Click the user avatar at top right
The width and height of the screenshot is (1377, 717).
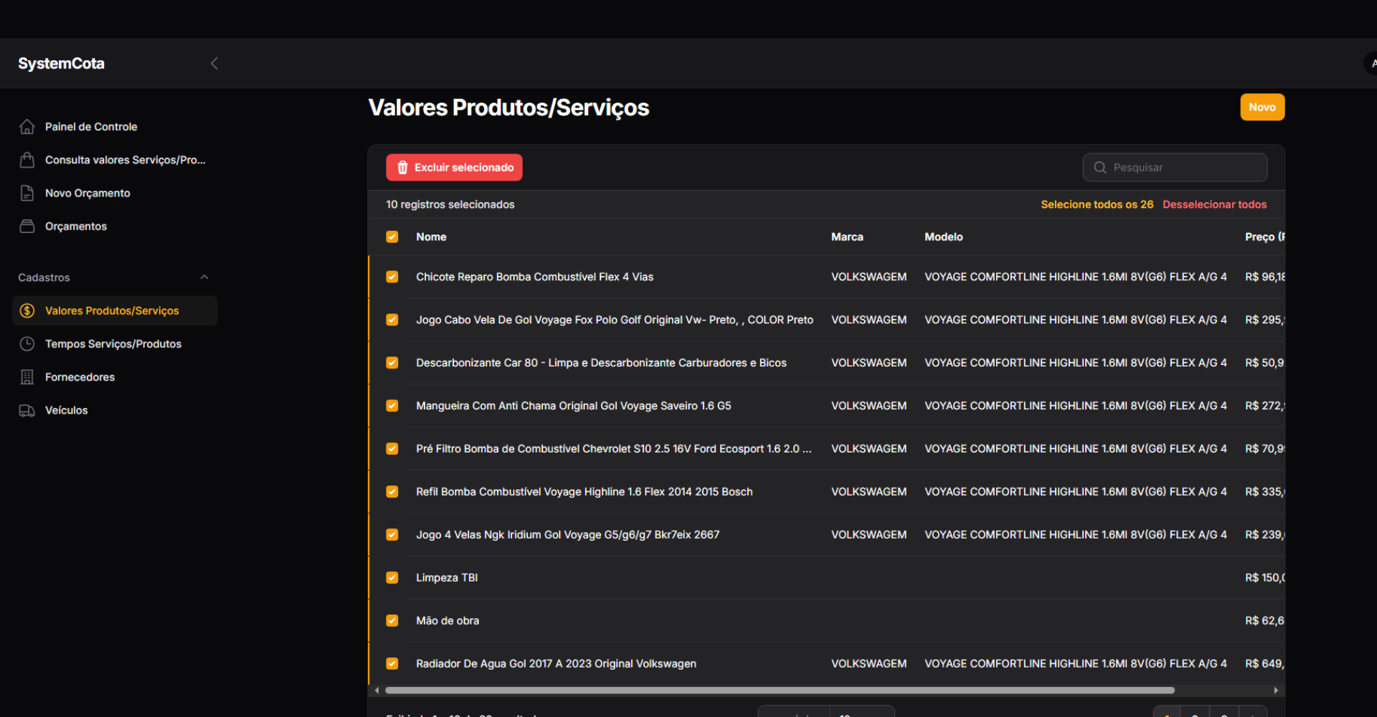(1371, 63)
